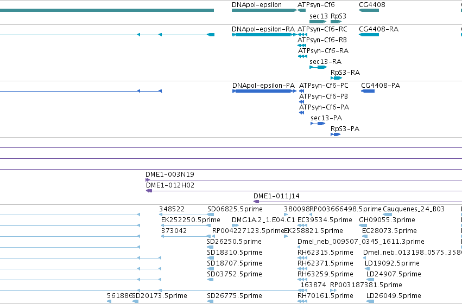Click the Cauquenes_24_B03 feature

[413, 209]
